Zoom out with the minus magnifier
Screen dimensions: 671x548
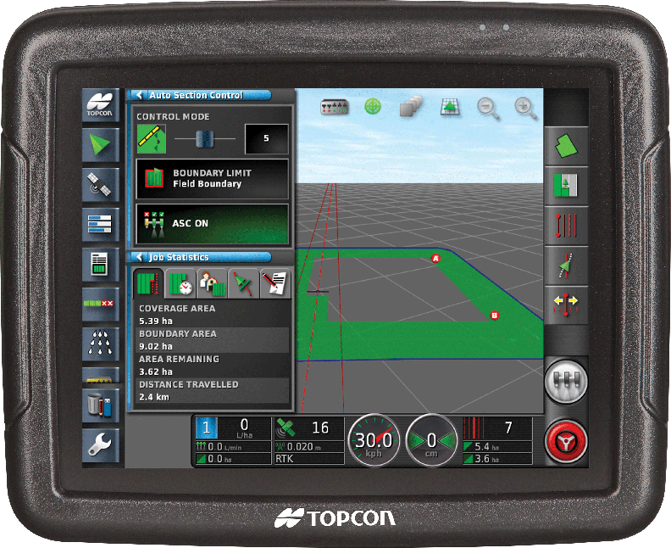point(488,108)
